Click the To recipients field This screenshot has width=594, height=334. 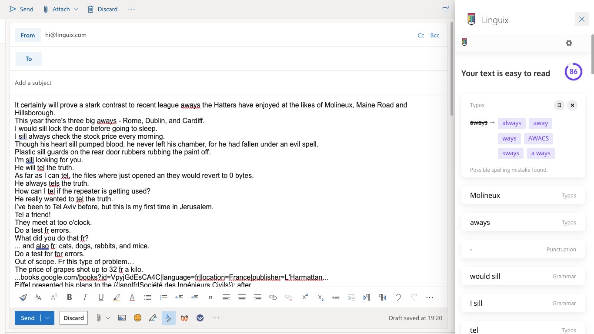point(244,59)
